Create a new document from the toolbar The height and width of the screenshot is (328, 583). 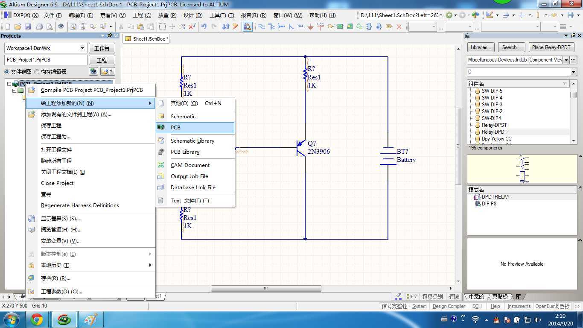click(8, 26)
